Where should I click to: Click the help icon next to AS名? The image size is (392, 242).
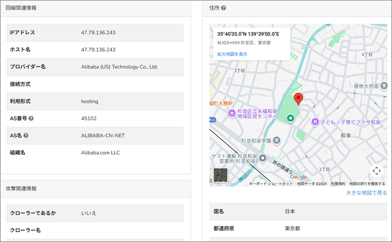click(x=26, y=135)
